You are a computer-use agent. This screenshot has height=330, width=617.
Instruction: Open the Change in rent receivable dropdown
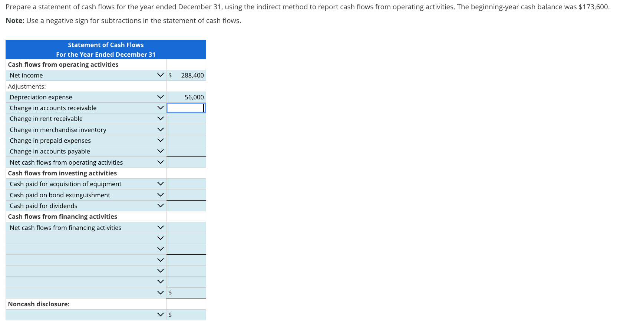pyautogui.click(x=160, y=119)
